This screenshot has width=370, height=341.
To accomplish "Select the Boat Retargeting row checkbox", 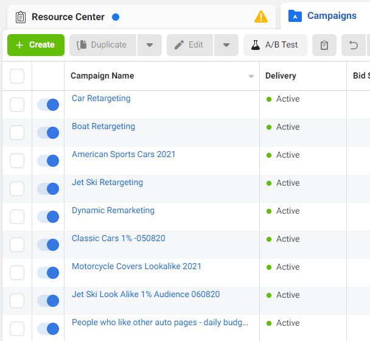I will 17,133.
